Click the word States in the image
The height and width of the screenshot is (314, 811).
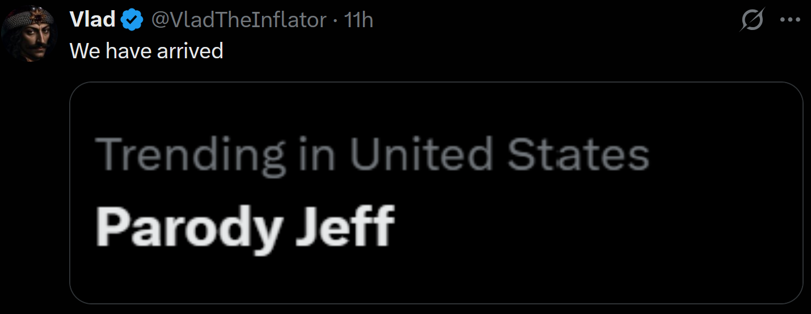pyautogui.click(x=578, y=154)
